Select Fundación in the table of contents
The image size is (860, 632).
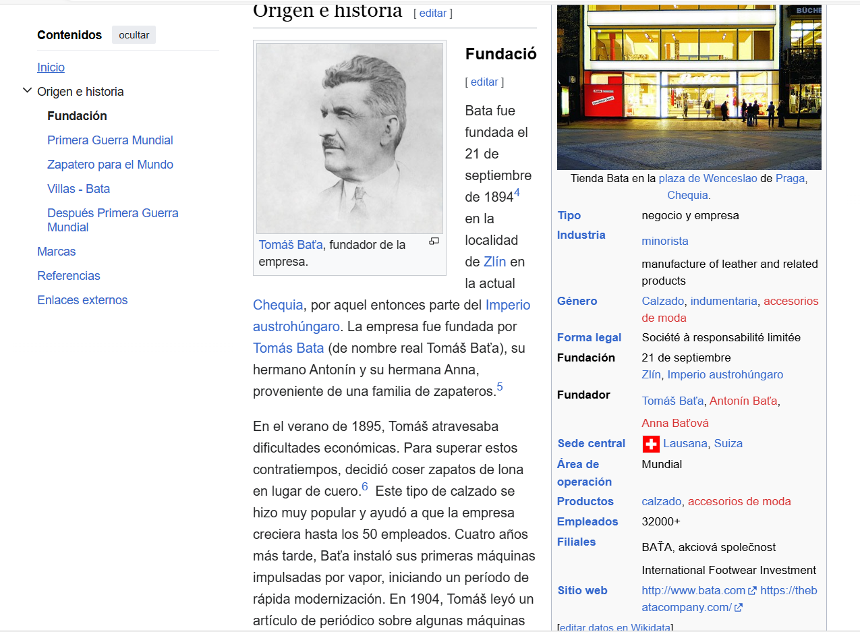point(77,116)
